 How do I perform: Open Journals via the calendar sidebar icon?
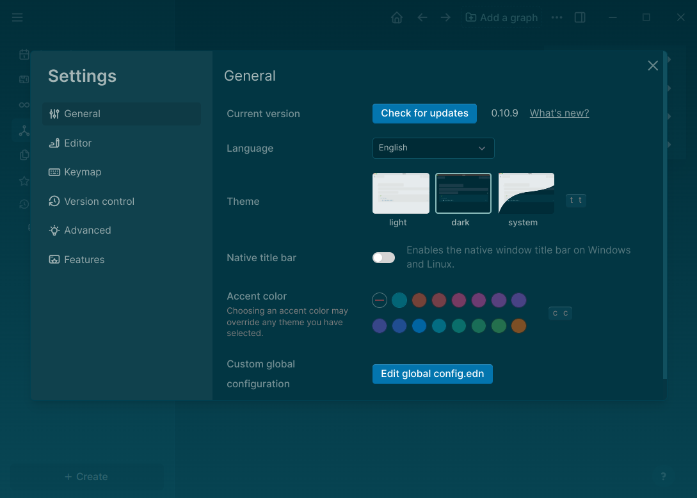(x=24, y=54)
